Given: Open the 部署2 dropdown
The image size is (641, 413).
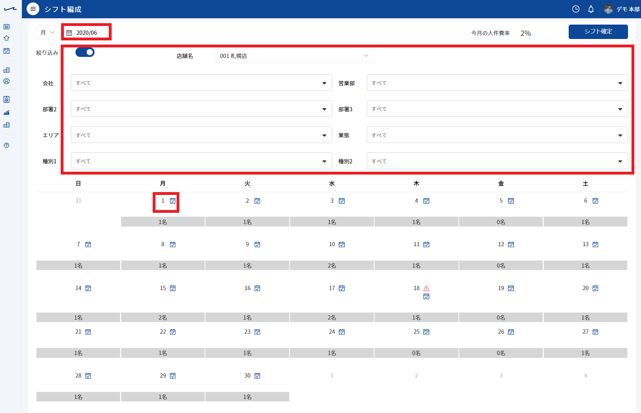Looking at the screenshot, I should [201, 109].
